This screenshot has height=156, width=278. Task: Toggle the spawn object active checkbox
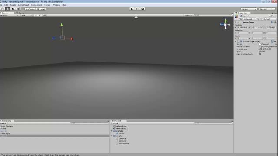tap(241, 16)
